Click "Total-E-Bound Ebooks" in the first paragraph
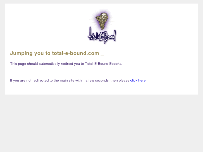Screen dimensions: 203x152 103,64
